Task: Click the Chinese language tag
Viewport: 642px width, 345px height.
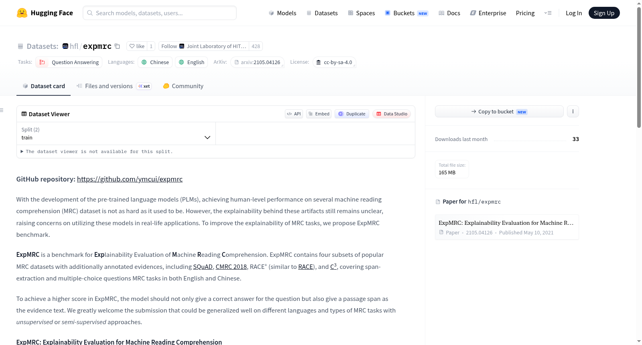Action: [x=155, y=62]
